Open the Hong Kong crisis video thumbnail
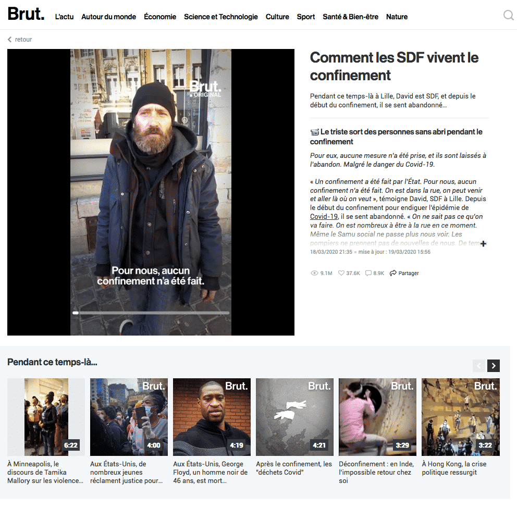This screenshot has width=517, height=520. [x=461, y=417]
